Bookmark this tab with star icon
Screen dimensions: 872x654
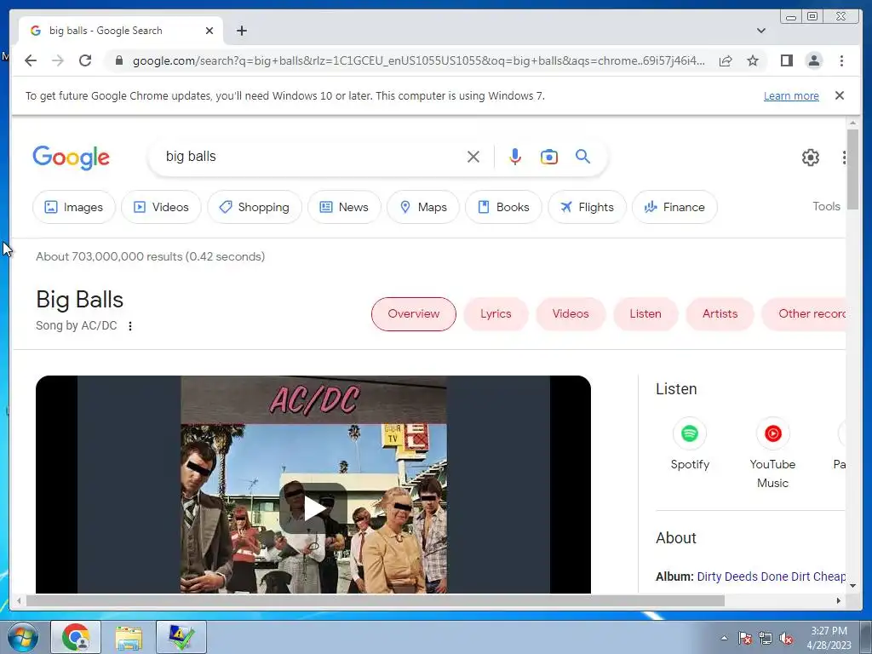tap(753, 60)
